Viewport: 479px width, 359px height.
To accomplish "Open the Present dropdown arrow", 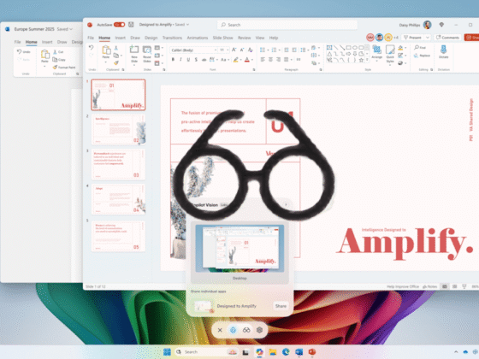I will [x=428, y=38].
